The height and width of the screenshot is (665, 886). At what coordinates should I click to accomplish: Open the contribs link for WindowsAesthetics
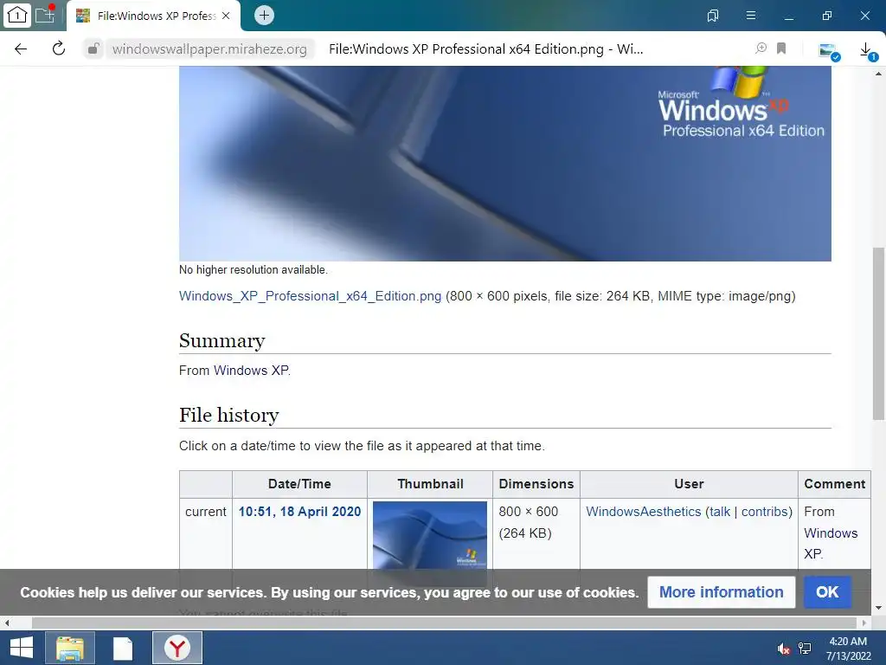765,512
